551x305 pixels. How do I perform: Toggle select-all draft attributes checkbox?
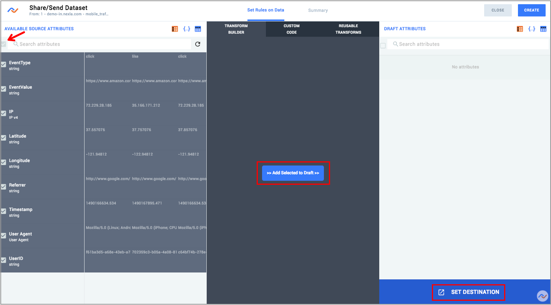click(x=383, y=46)
